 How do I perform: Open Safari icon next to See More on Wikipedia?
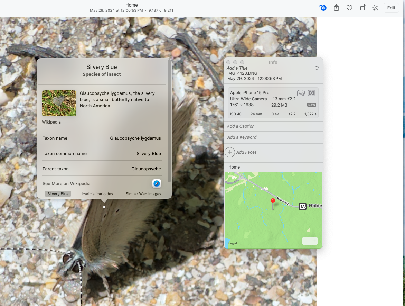click(157, 184)
